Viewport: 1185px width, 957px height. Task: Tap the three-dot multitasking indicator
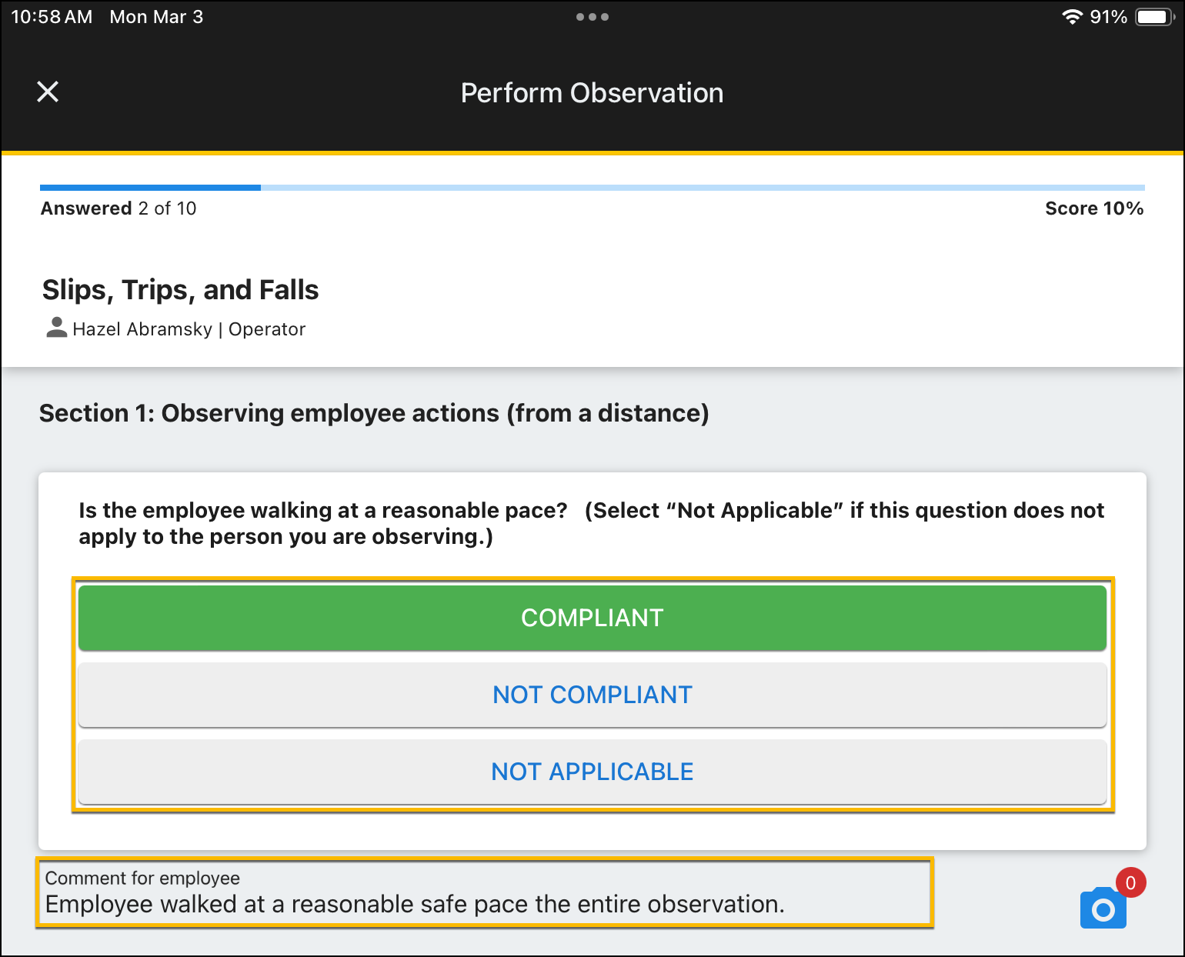592,17
